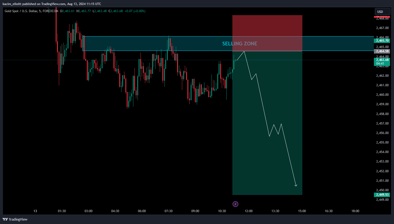
Task: Click the 2,449.00 price axis label
Action: (x=382, y=200)
